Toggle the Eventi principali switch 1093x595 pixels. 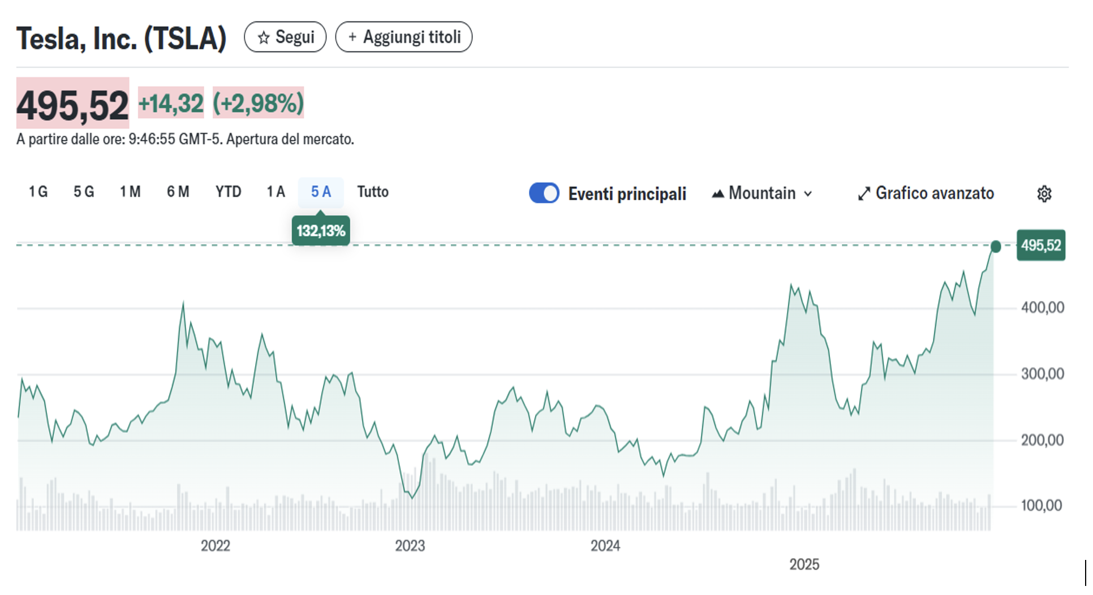coord(544,193)
